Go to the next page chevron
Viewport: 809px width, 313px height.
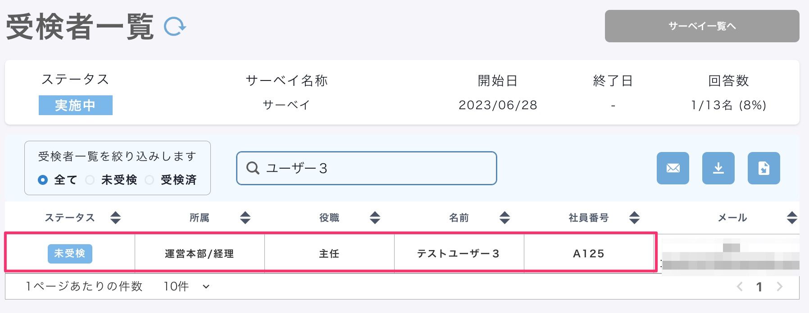click(780, 286)
